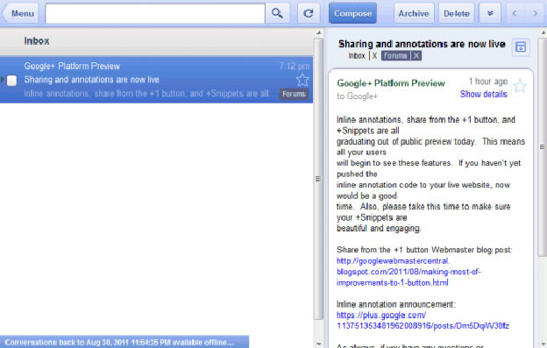Remove the Inbox label with its X
This screenshot has height=348, width=547.
tap(374, 56)
